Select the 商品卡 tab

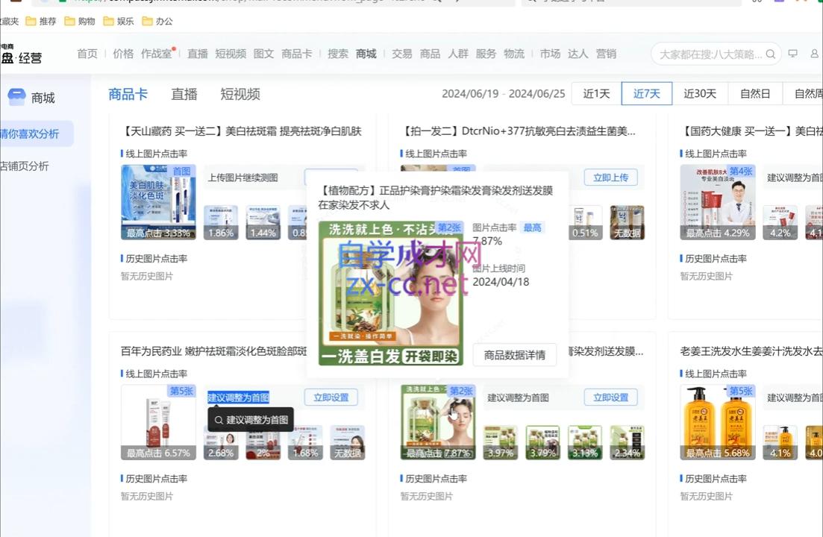point(128,95)
